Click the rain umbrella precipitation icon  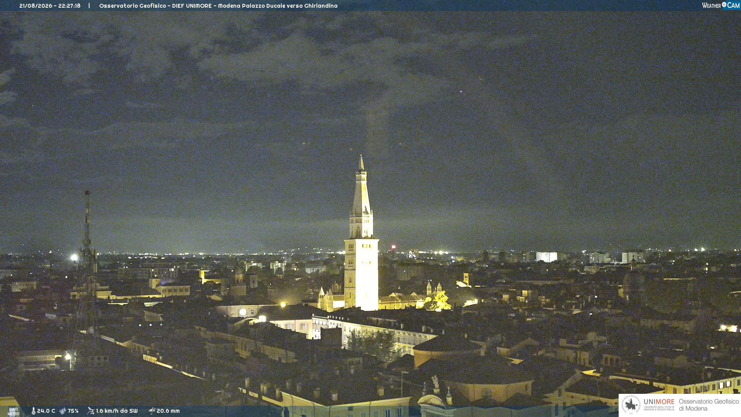point(152,411)
